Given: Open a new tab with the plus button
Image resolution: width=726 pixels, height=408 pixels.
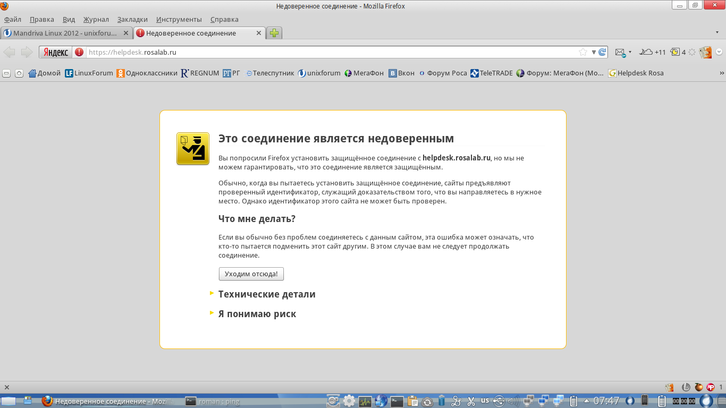Looking at the screenshot, I should click(x=274, y=33).
